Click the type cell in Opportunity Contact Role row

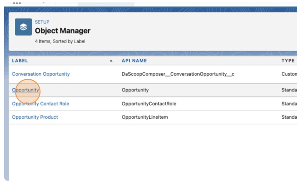[289, 104]
